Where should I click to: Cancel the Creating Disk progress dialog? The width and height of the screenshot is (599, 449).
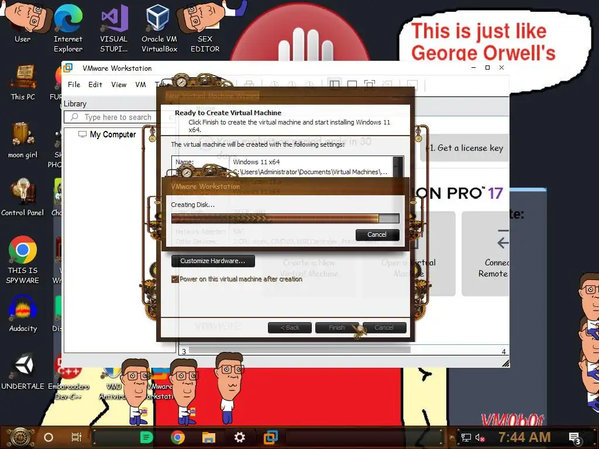377,234
